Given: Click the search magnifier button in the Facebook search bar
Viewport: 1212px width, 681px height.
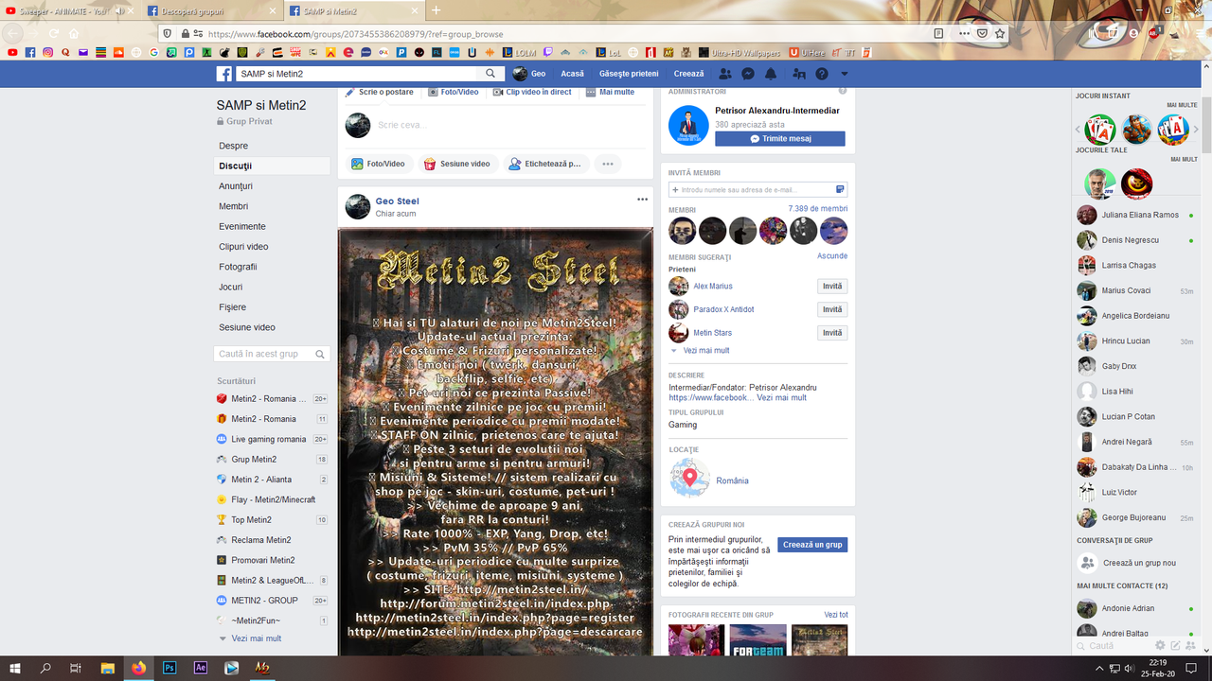Looking at the screenshot, I should (490, 74).
